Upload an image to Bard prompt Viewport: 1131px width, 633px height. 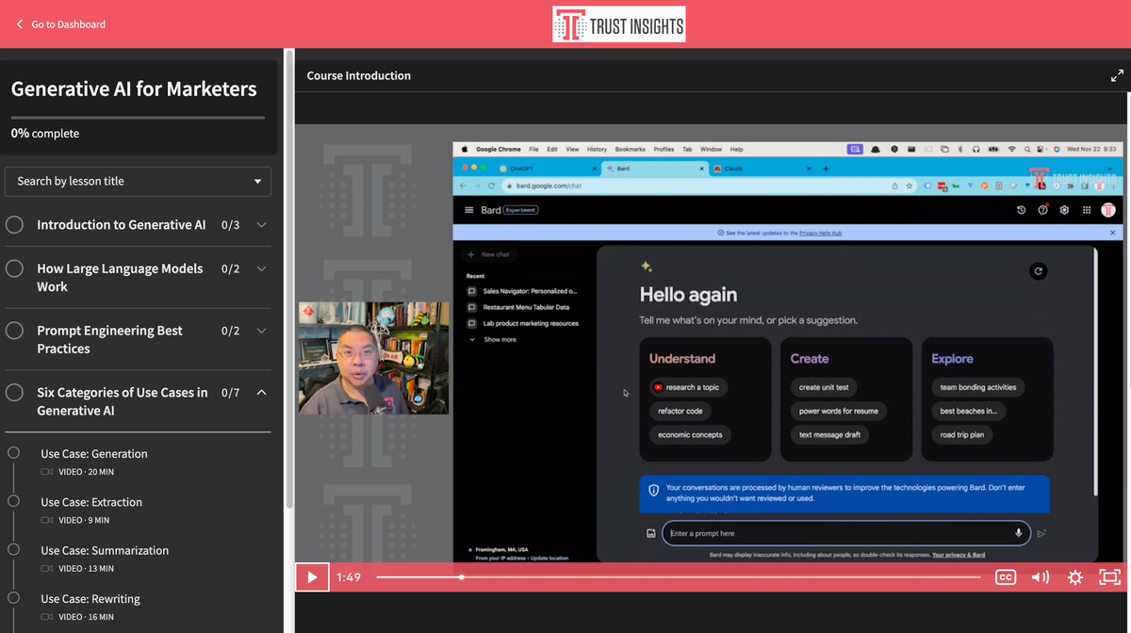coord(650,533)
